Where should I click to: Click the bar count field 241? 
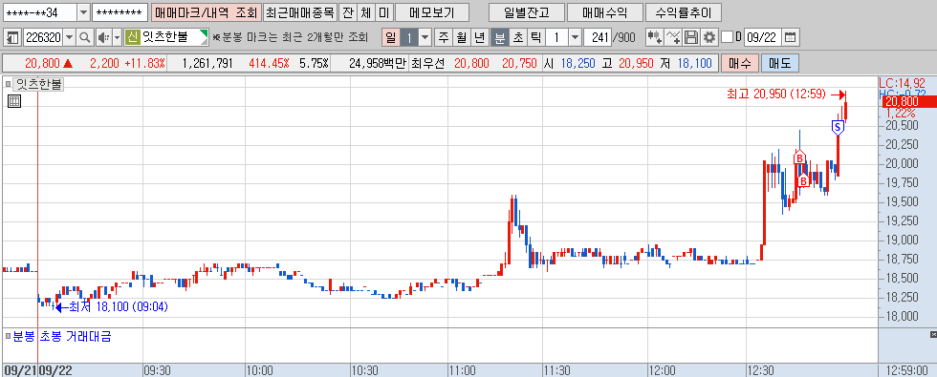point(597,37)
